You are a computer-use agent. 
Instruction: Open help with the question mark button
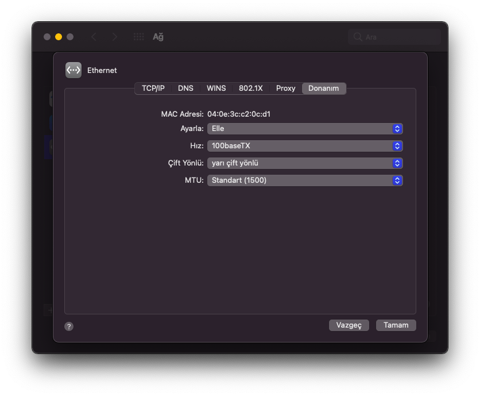pos(69,326)
